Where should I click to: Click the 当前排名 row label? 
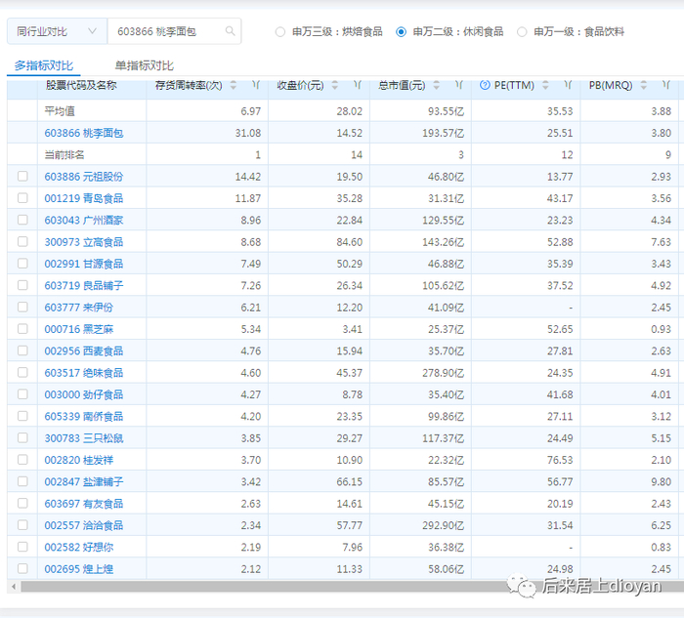(64, 154)
